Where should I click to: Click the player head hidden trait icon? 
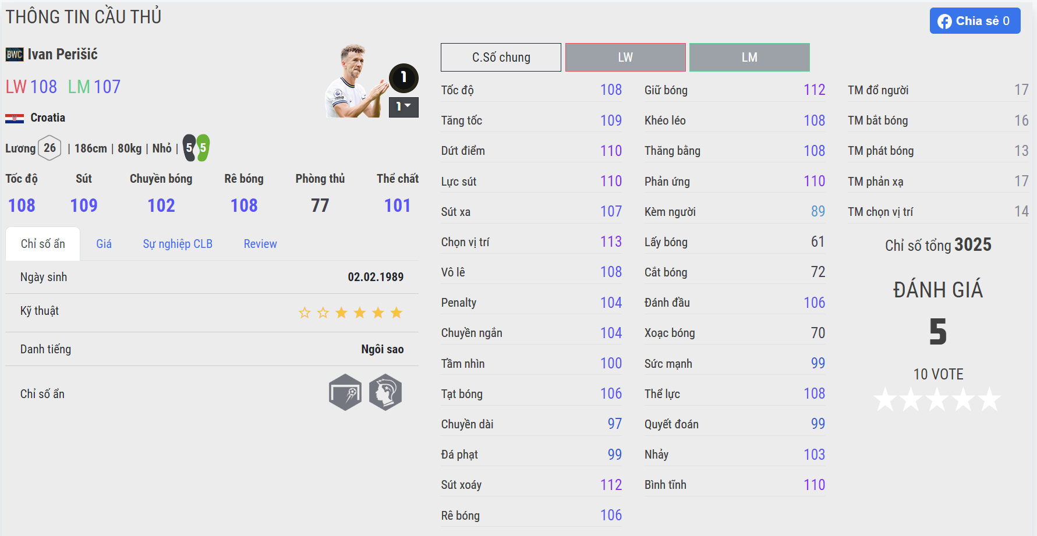click(385, 392)
